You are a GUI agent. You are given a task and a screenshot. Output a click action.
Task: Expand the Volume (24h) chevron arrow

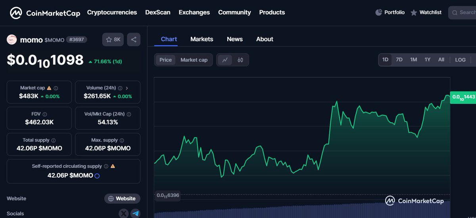[x=127, y=88]
